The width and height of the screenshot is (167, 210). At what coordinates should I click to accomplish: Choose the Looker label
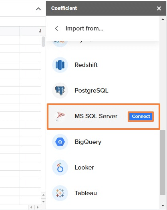coord(84,168)
